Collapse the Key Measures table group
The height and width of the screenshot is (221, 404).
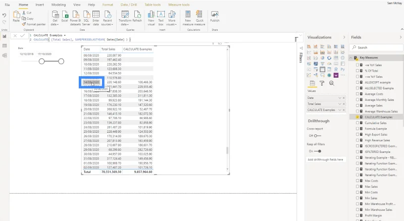pos(350,58)
